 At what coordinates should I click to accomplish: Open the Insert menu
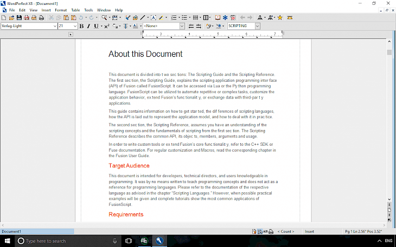(46, 10)
